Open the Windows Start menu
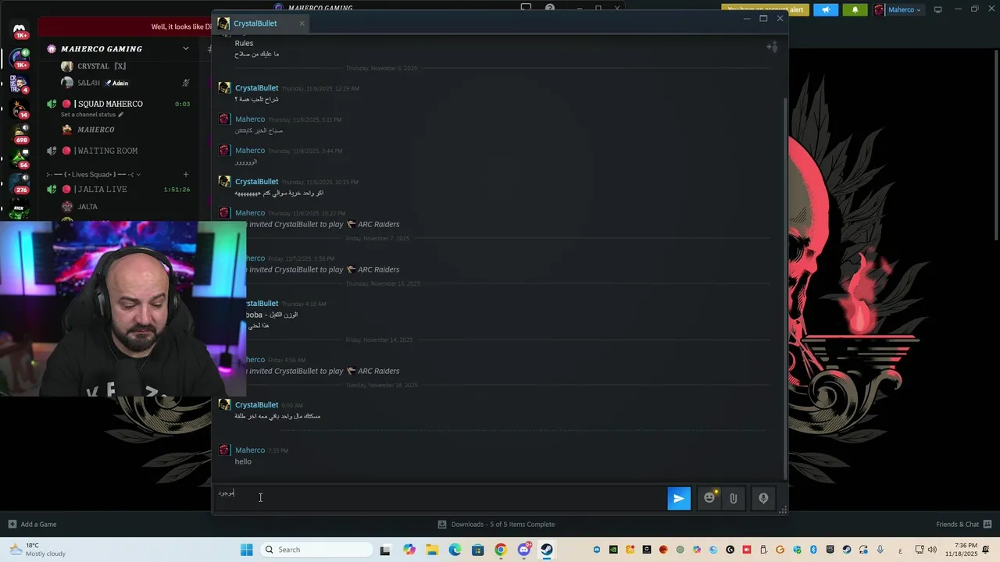 pyautogui.click(x=246, y=550)
